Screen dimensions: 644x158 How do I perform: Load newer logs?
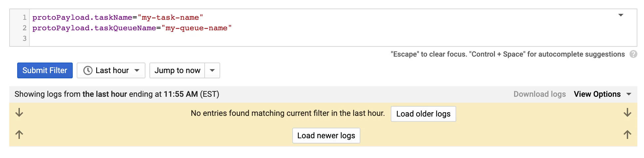coord(326,136)
